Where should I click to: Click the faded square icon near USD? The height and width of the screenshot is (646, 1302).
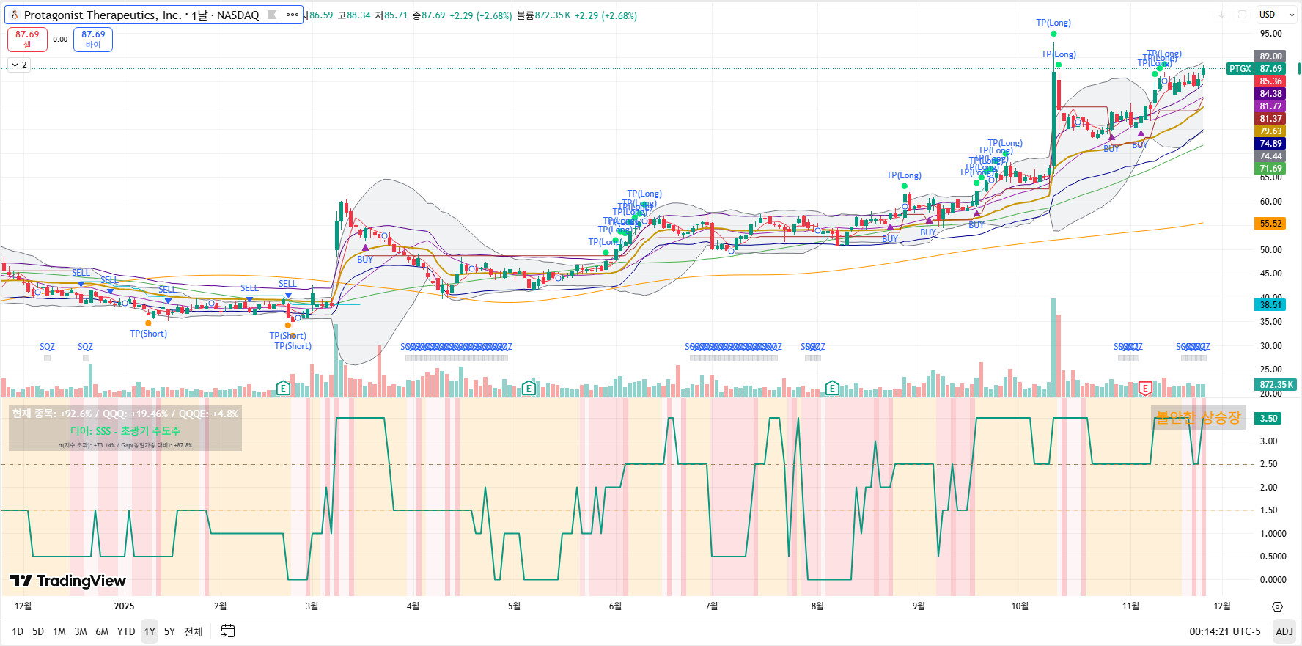[x=1242, y=15]
